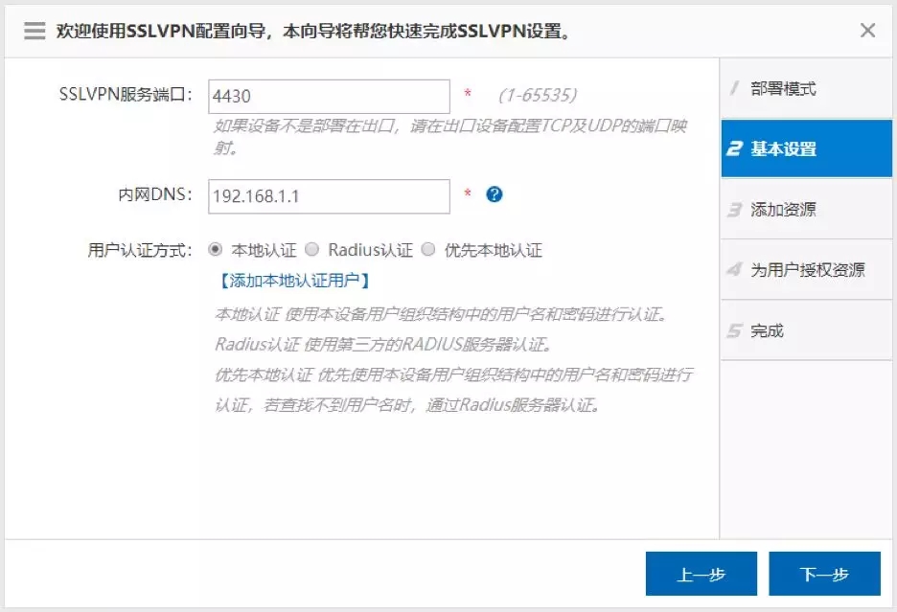Screen dimensions: 897x612
Task: Select 本地认证 radio button
Action: tap(215, 250)
